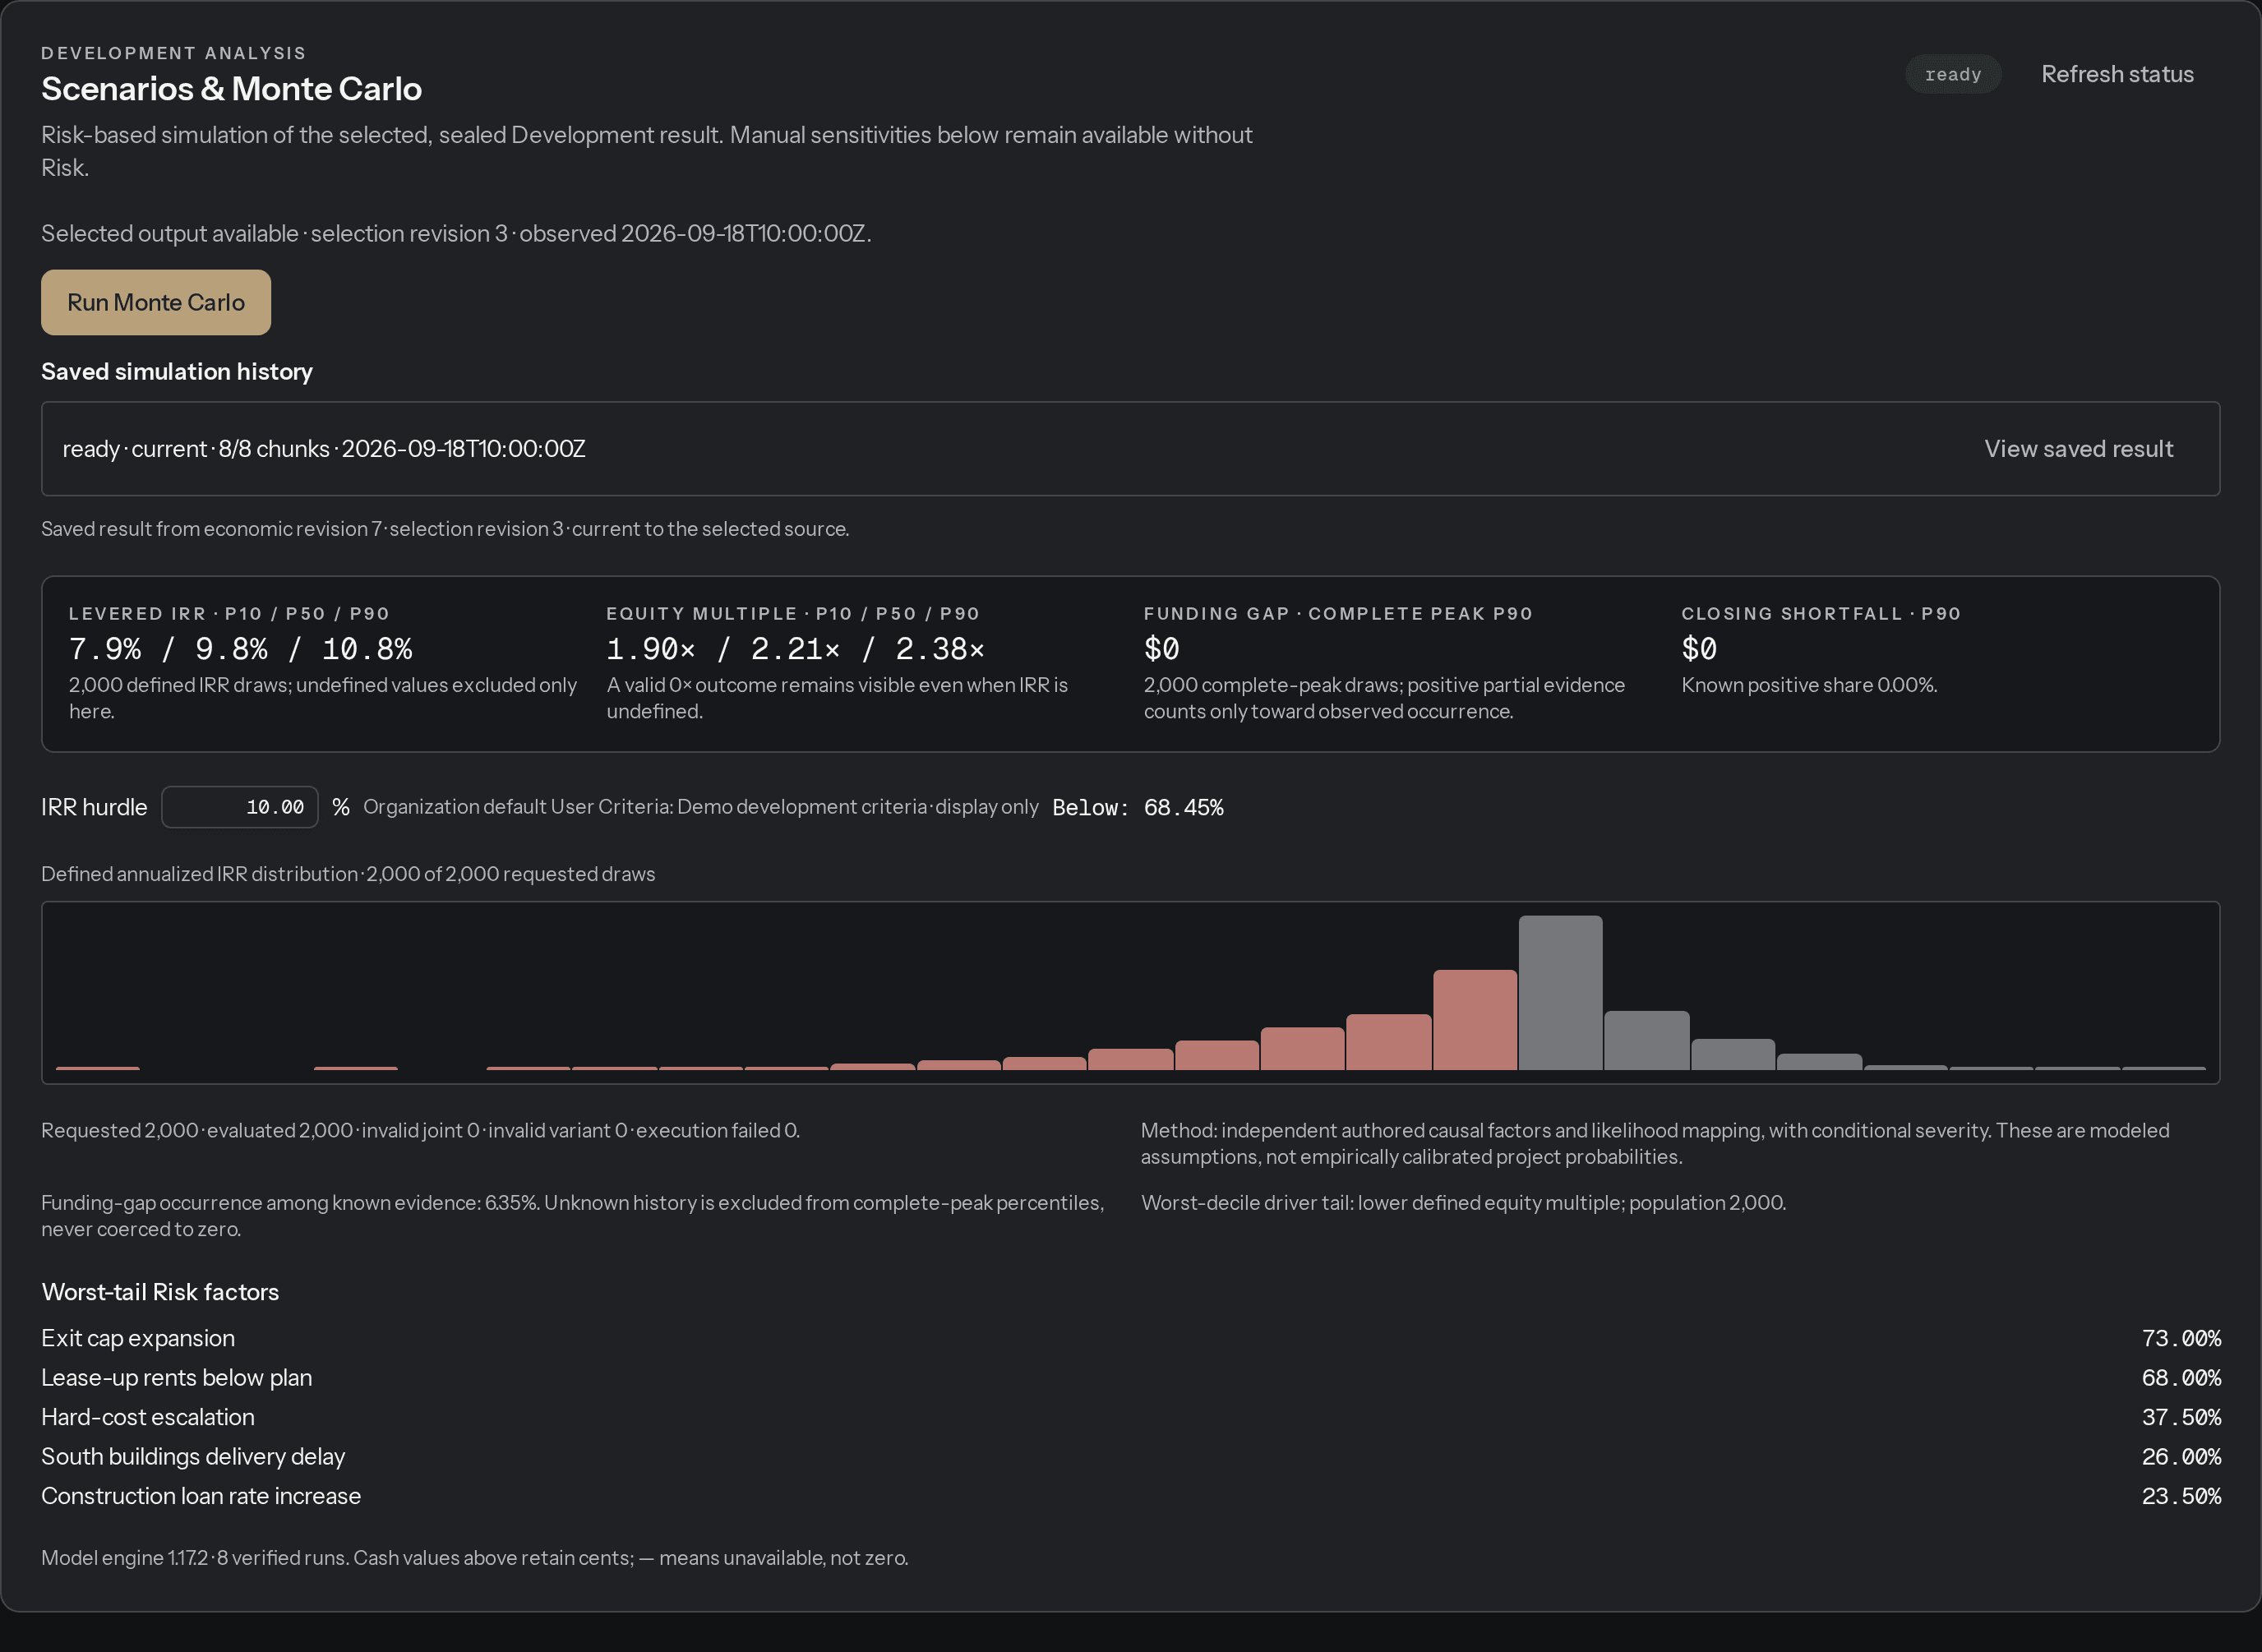Click the 73.00% value

pos(2181,1338)
